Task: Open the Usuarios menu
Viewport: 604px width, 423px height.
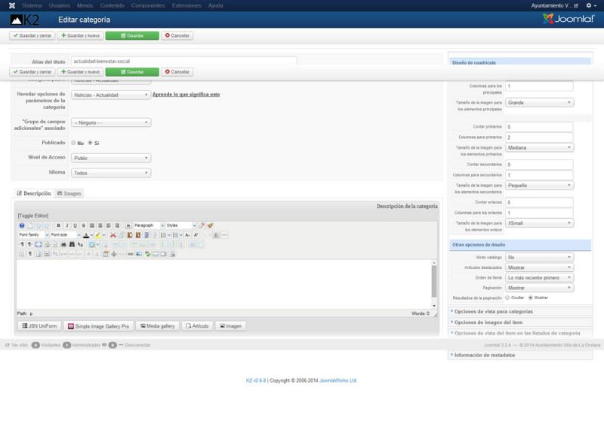Action: 60,5
